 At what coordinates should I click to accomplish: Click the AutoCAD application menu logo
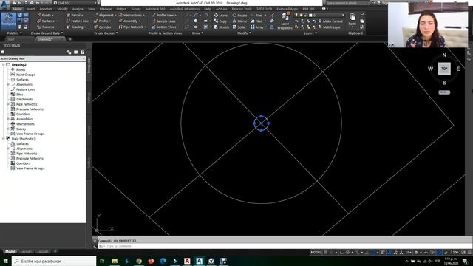[x=4, y=4]
